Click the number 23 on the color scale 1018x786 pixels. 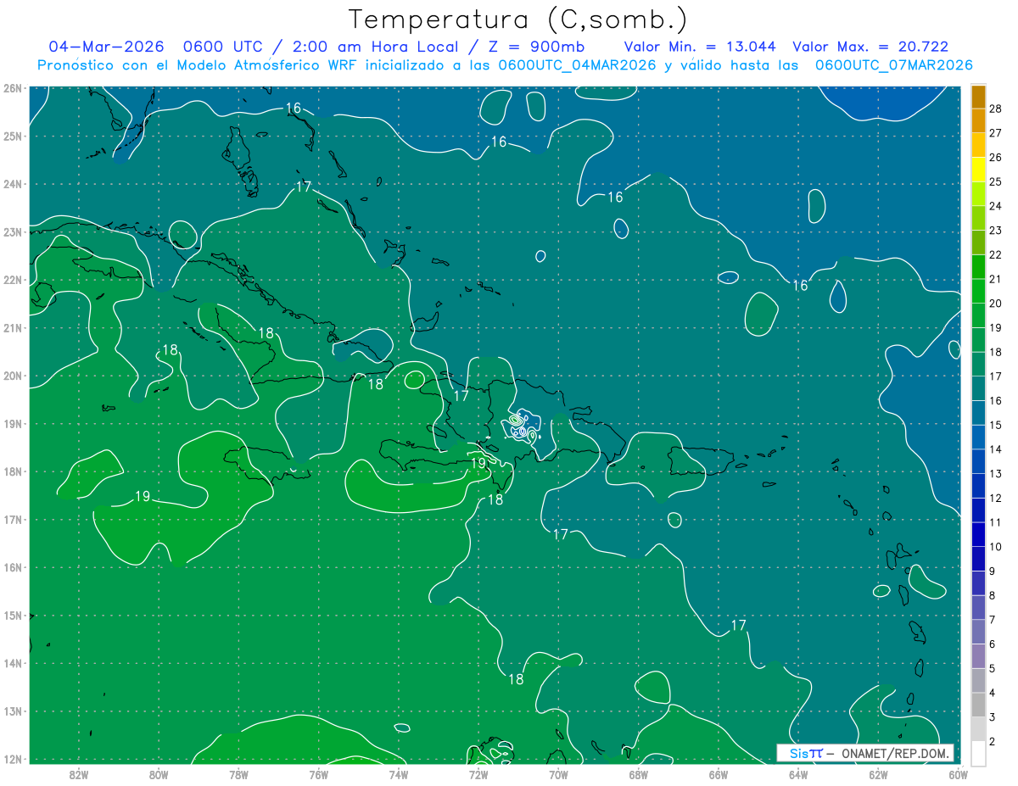(x=995, y=230)
